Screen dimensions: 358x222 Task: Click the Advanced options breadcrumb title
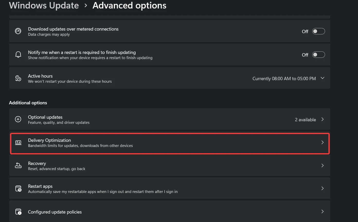pyautogui.click(x=129, y=5)
